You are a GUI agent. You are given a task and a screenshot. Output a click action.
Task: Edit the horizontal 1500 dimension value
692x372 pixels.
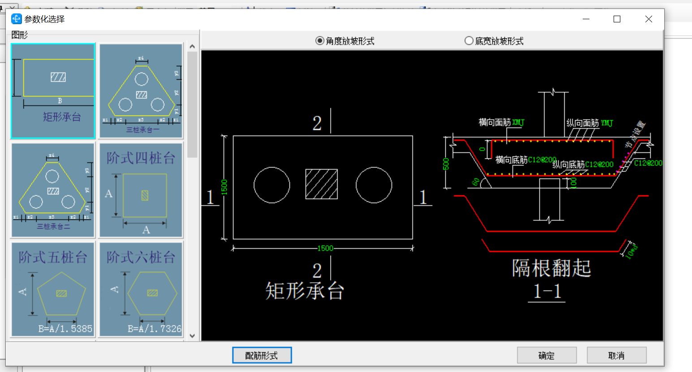tap(325, 248)
